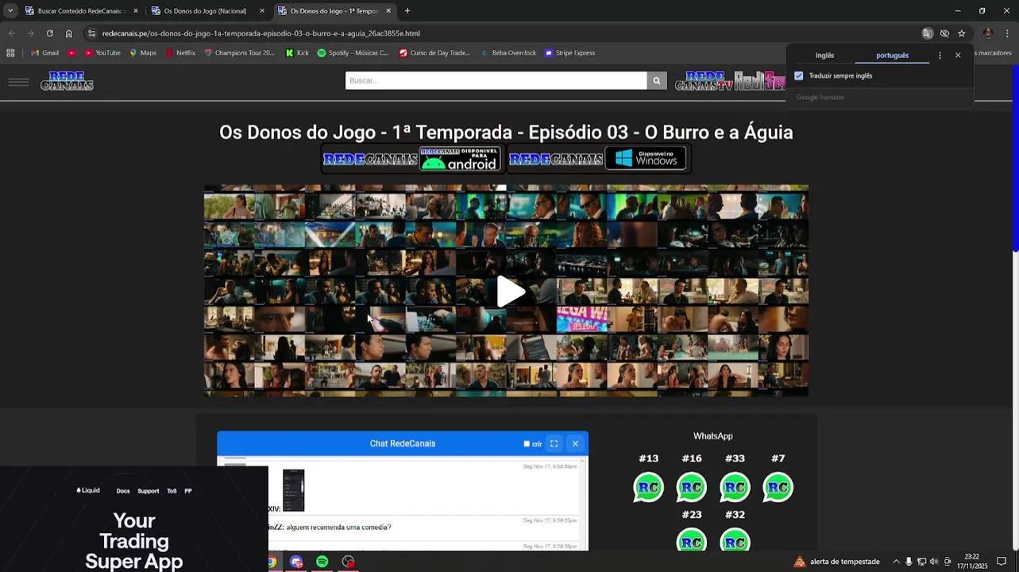This screenshot has height=572, width=1019.
Task: Open the Google Translate icon in address bar
Action: click(927, 33)
